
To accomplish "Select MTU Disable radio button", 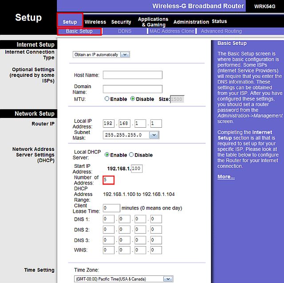I will [133, 99].
